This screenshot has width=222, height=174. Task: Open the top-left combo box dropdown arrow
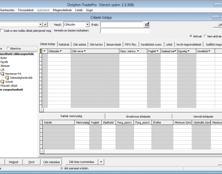click(x=41, y=25)
